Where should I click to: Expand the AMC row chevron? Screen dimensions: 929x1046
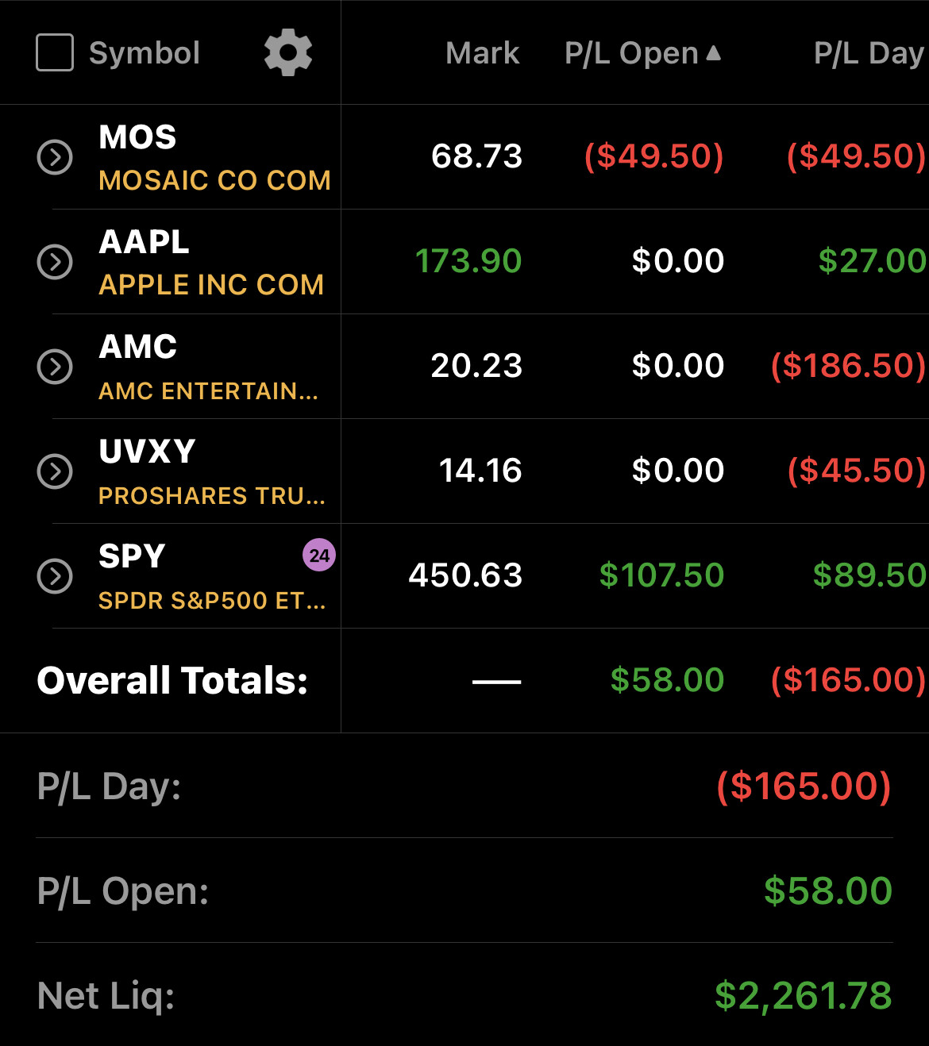(55, 367)
